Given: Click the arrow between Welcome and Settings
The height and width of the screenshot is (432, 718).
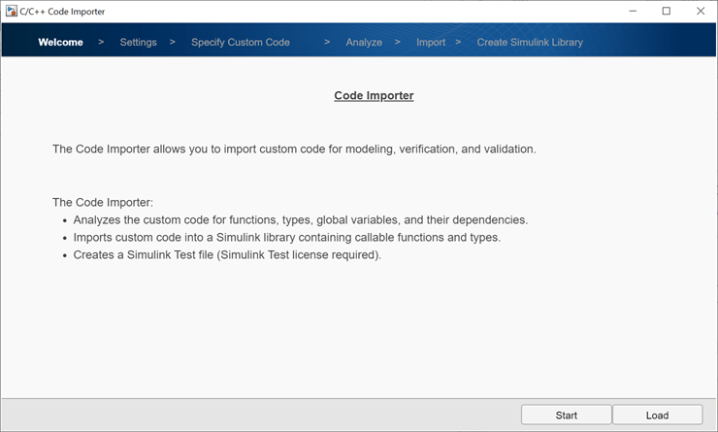Looking at the screenshot, I should click(x=101, y=43).
